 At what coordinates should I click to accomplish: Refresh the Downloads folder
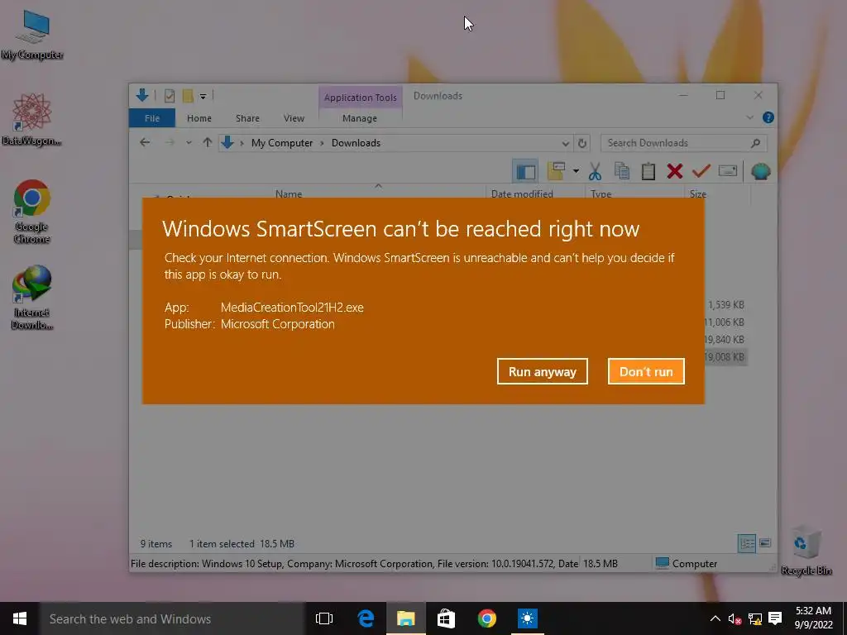coord(581,143)
